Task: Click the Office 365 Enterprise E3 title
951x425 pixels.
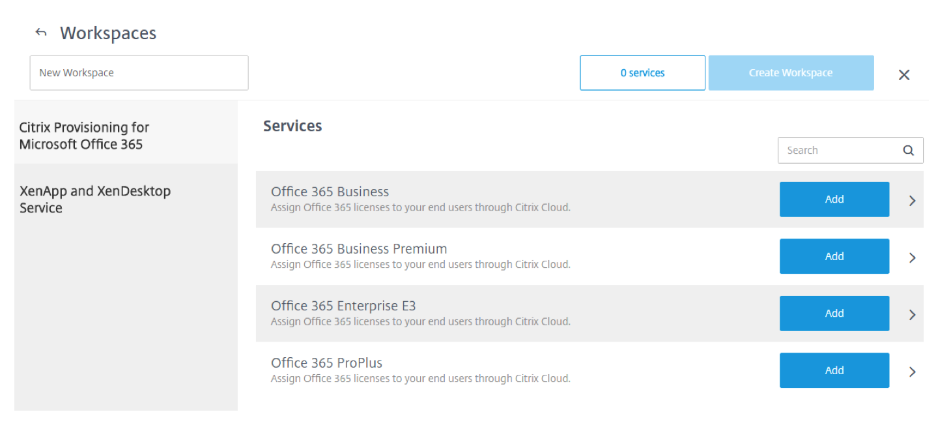Action: click(x=343, y=306)
